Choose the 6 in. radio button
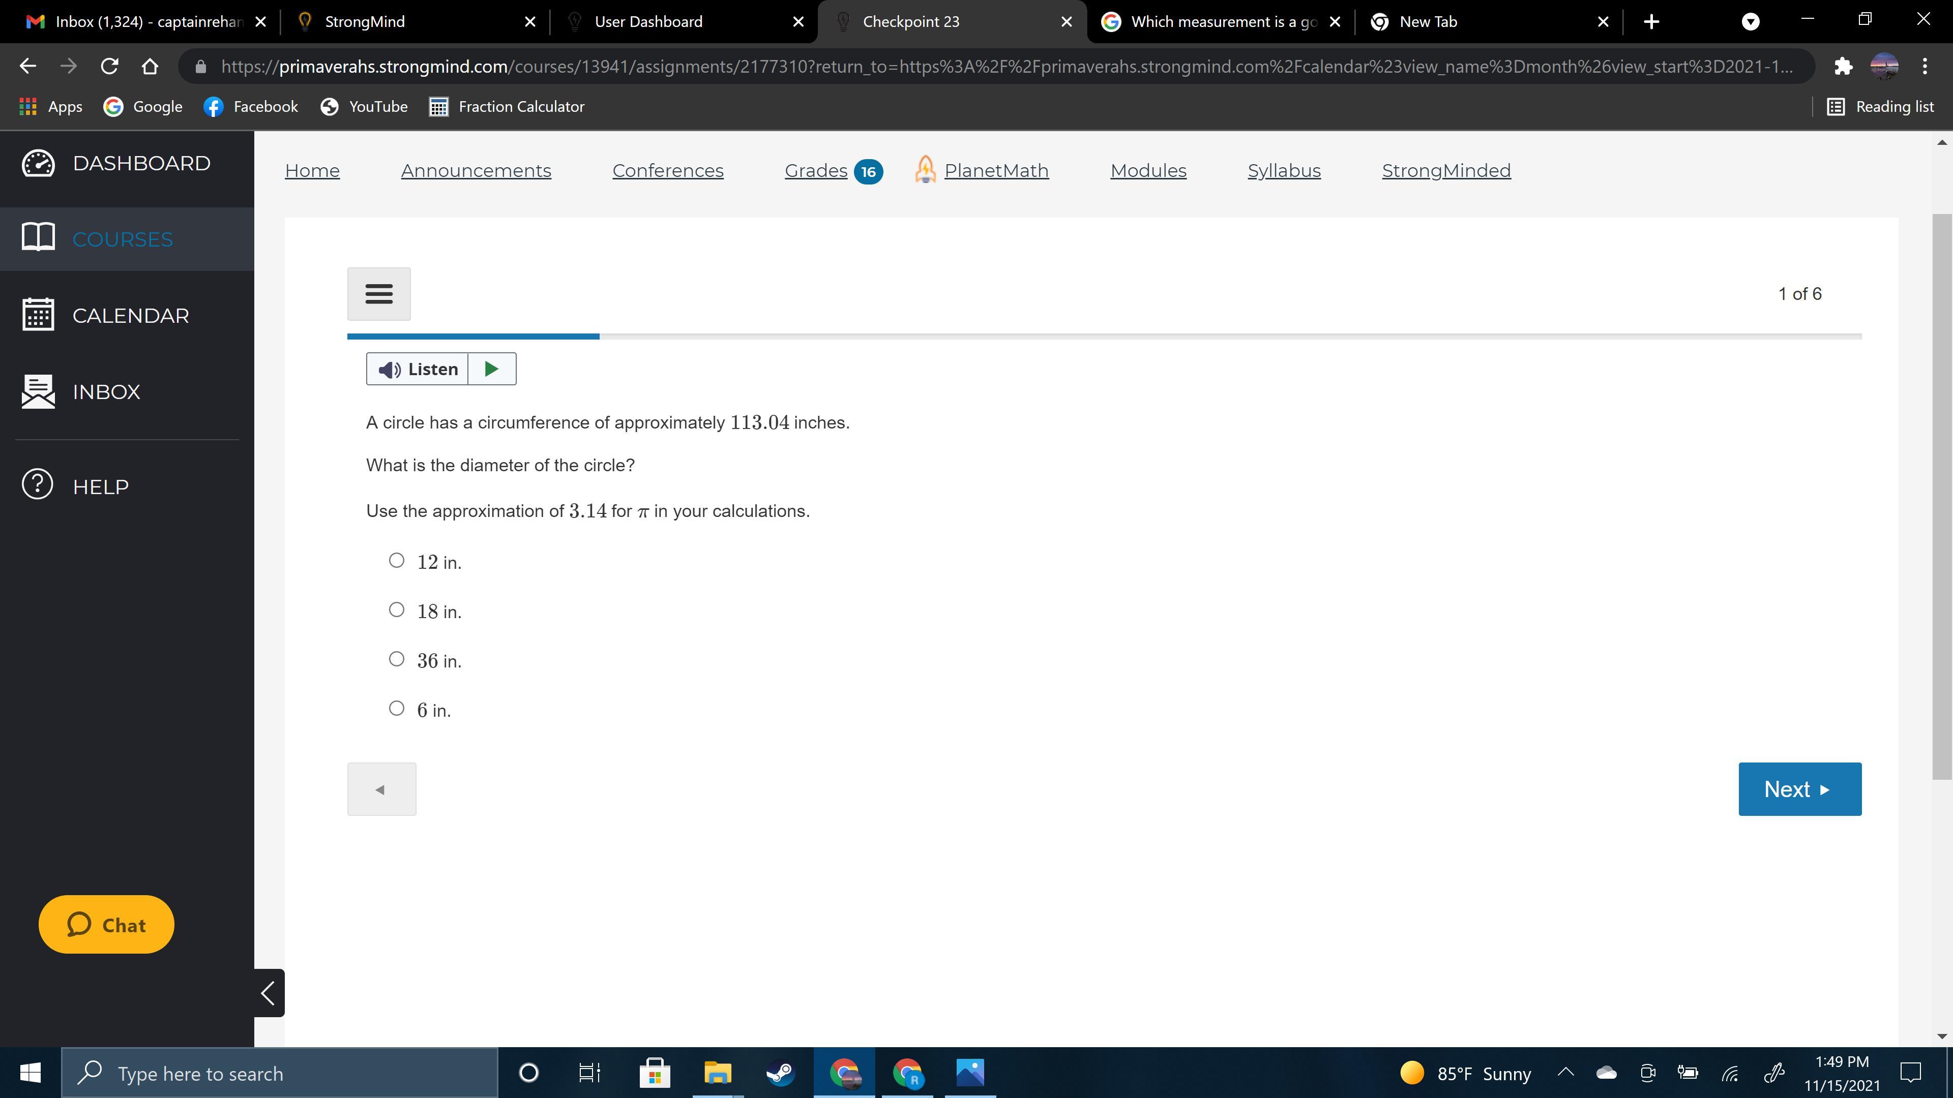Screen dimensions: 1953x1098 397,709
